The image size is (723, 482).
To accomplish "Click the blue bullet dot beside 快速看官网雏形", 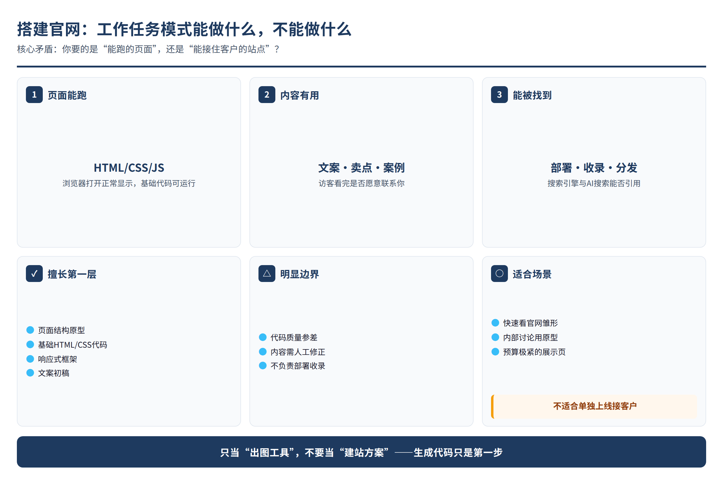I will [495, 323].
